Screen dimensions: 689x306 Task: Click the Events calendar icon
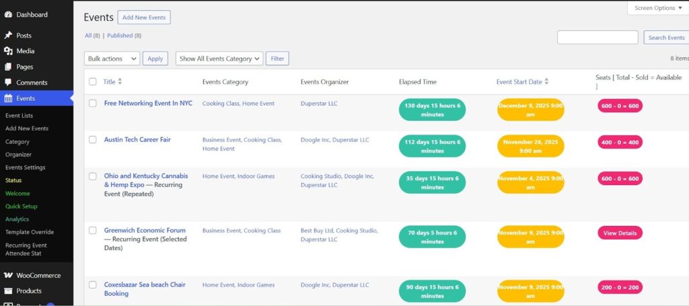click(x=8, y=98)
